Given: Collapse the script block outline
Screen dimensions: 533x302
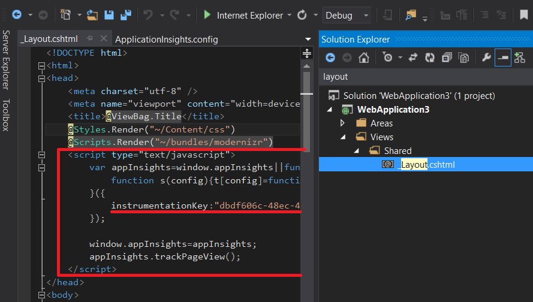Looking at the screenshot, I should pos(41,155).
